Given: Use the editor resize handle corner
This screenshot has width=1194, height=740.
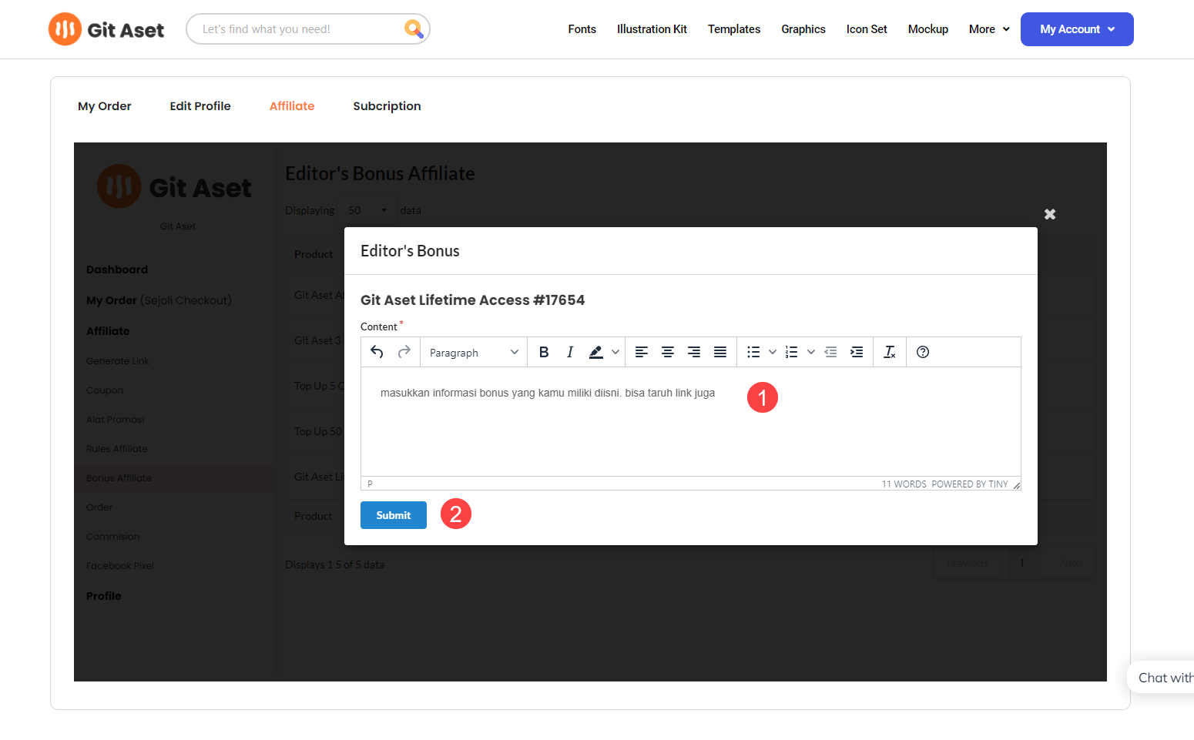Looking at the screenshot, I should click(x=1016, y=485).
